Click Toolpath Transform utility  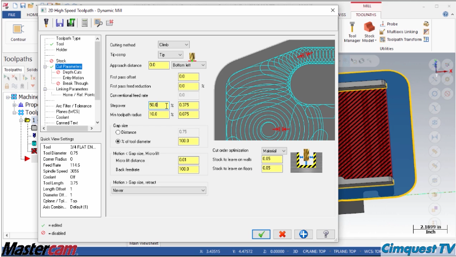tap(401, 39)
